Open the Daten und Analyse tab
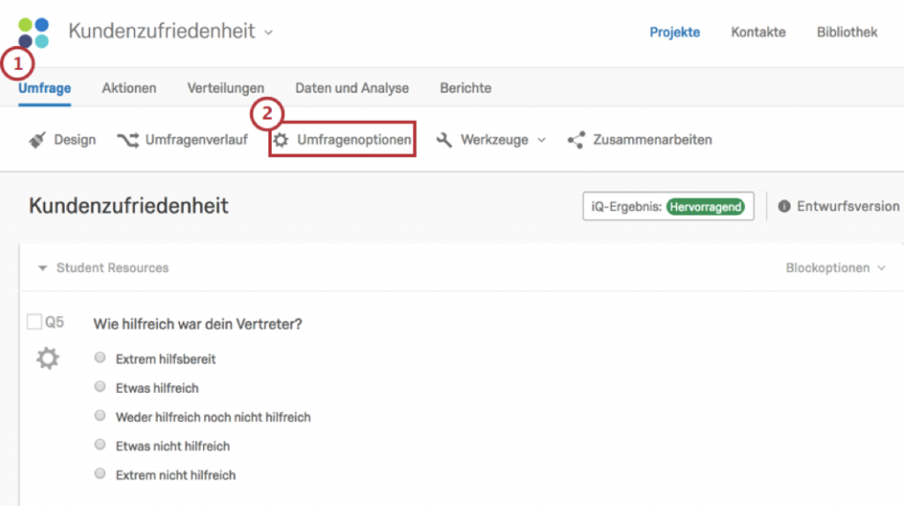 (x=351, y=88)
